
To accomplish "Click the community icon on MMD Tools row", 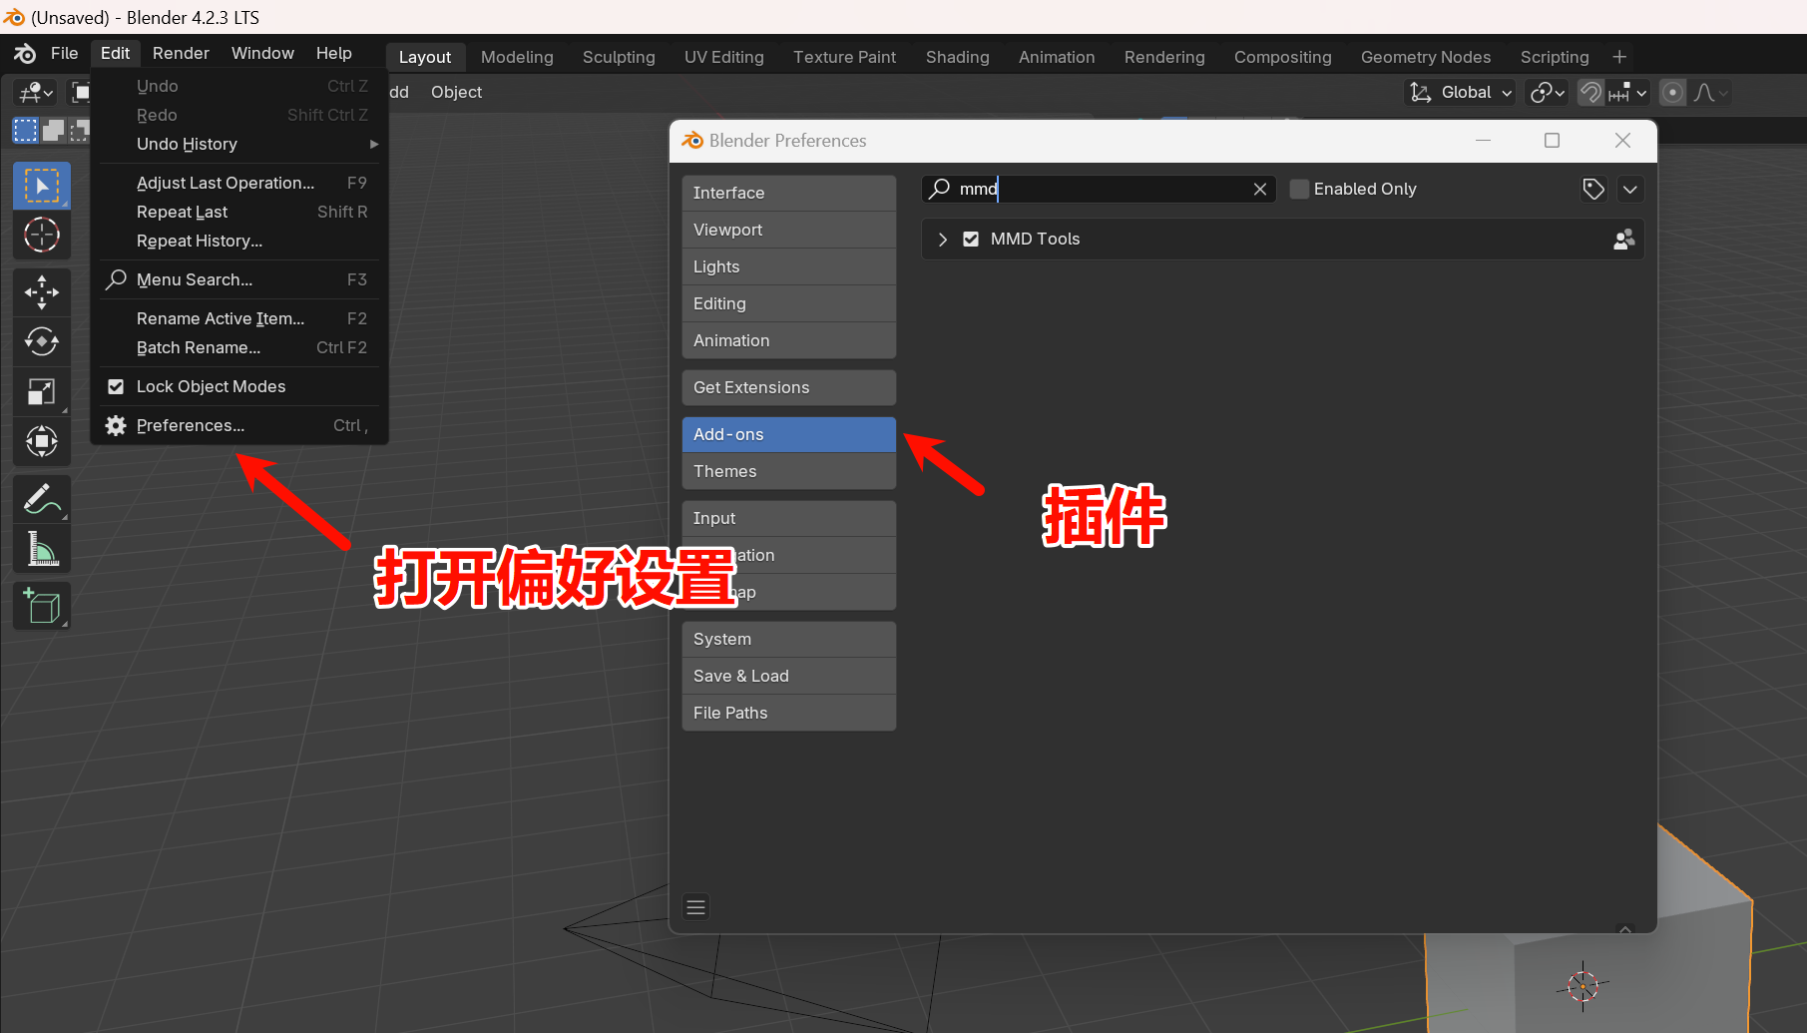I will click(x=1623, y=240).
